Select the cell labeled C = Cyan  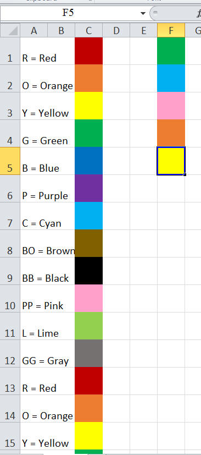(47, 216)
